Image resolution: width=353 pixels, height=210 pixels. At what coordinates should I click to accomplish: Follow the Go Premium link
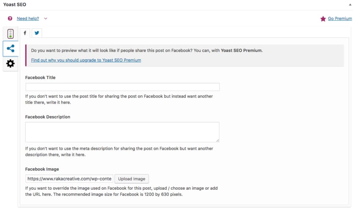click(340, 18)
